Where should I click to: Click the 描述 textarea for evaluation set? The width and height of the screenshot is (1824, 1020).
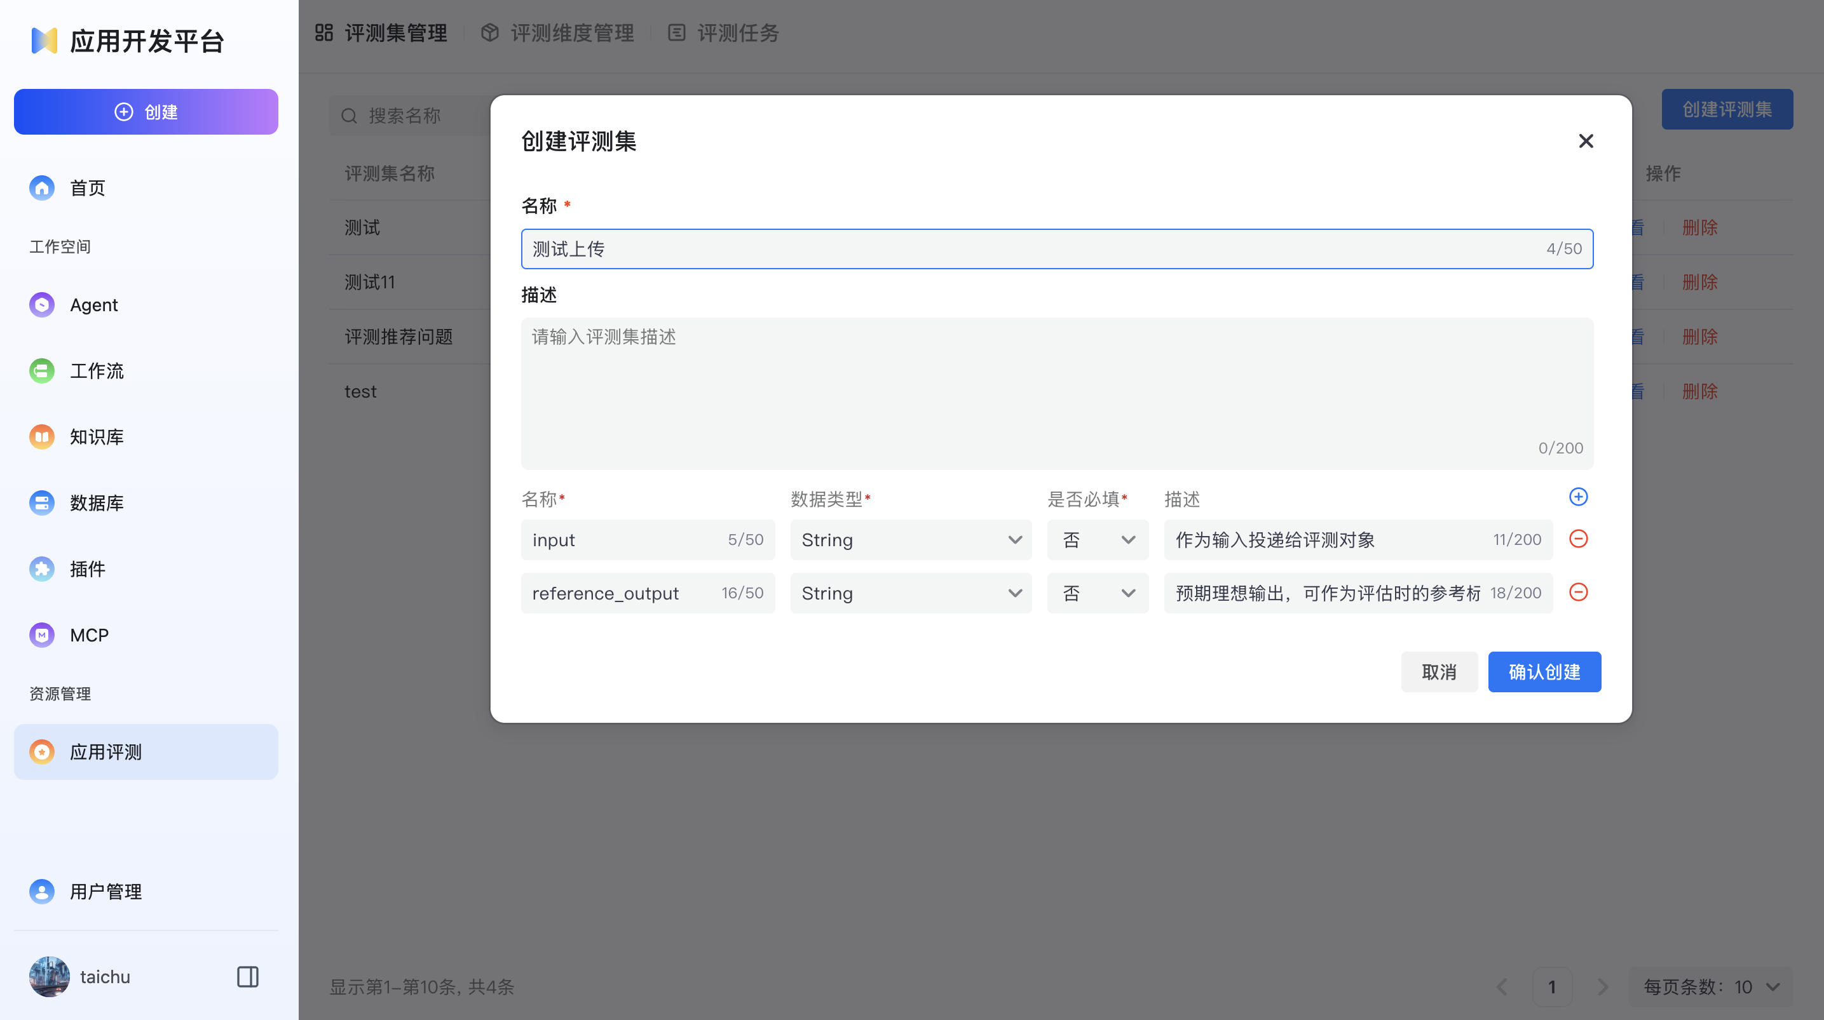[x=1056, y=393]
